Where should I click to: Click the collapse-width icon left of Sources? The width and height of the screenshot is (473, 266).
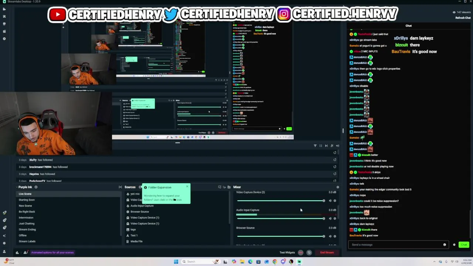(x=120, y=187)
